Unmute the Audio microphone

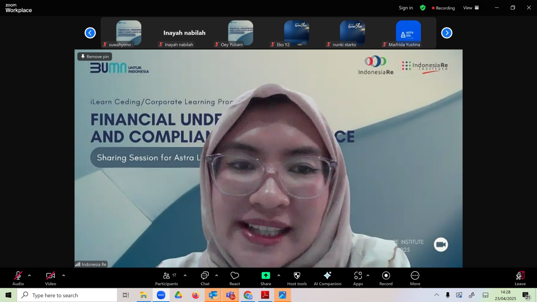click(x=18, y=279)
